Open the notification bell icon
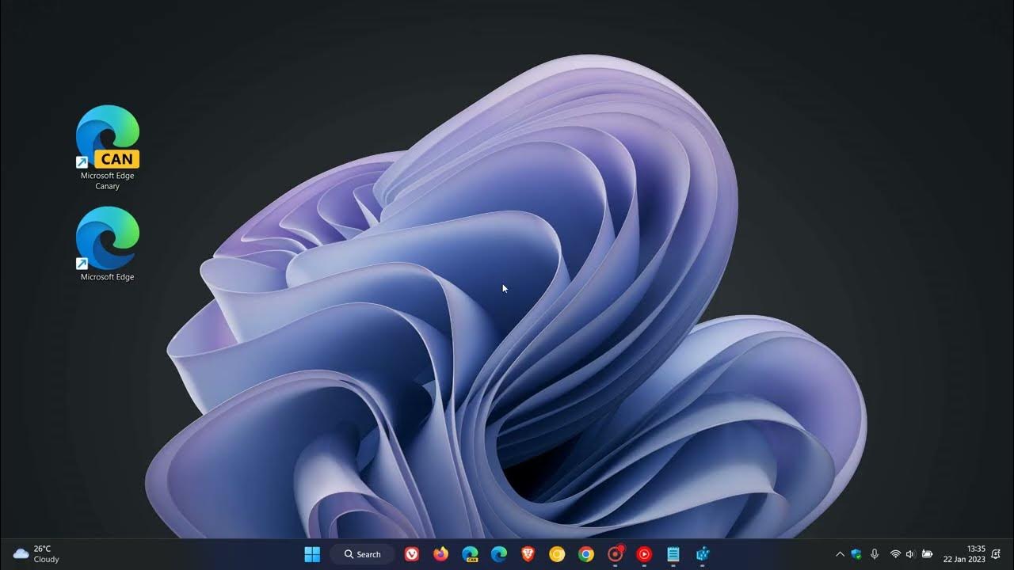 click(996, 554)
